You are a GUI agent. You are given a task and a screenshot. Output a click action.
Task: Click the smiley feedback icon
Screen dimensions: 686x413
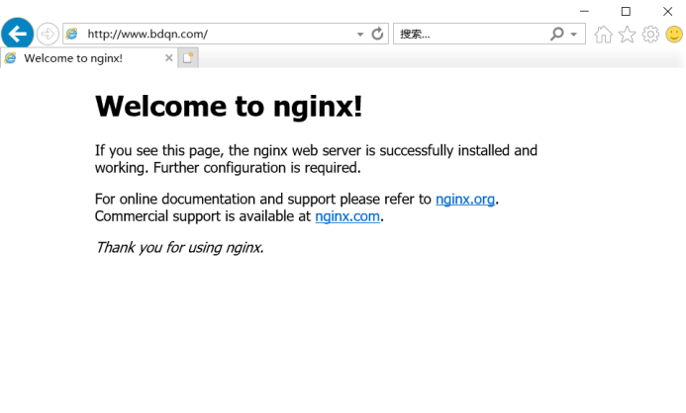[x=674, y=34]
